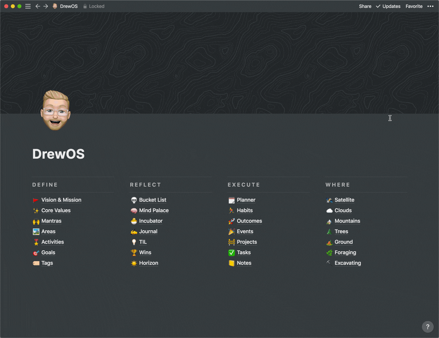This screenshot has height=338, width=439.
Task: Go forward with the right arrow icon
Action: click(46, 6)
